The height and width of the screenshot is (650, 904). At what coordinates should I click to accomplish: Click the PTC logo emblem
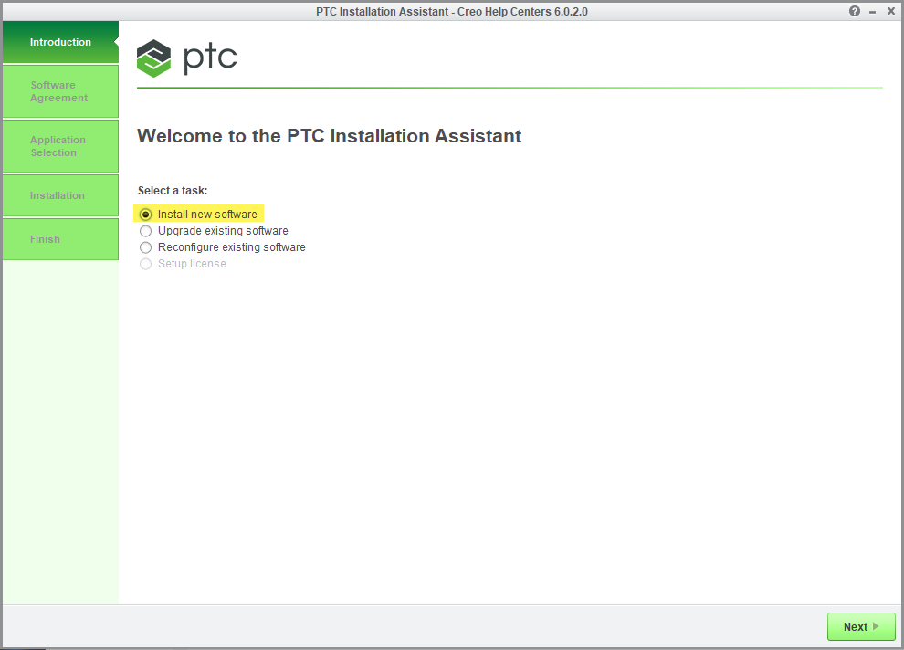pos(153,58)
